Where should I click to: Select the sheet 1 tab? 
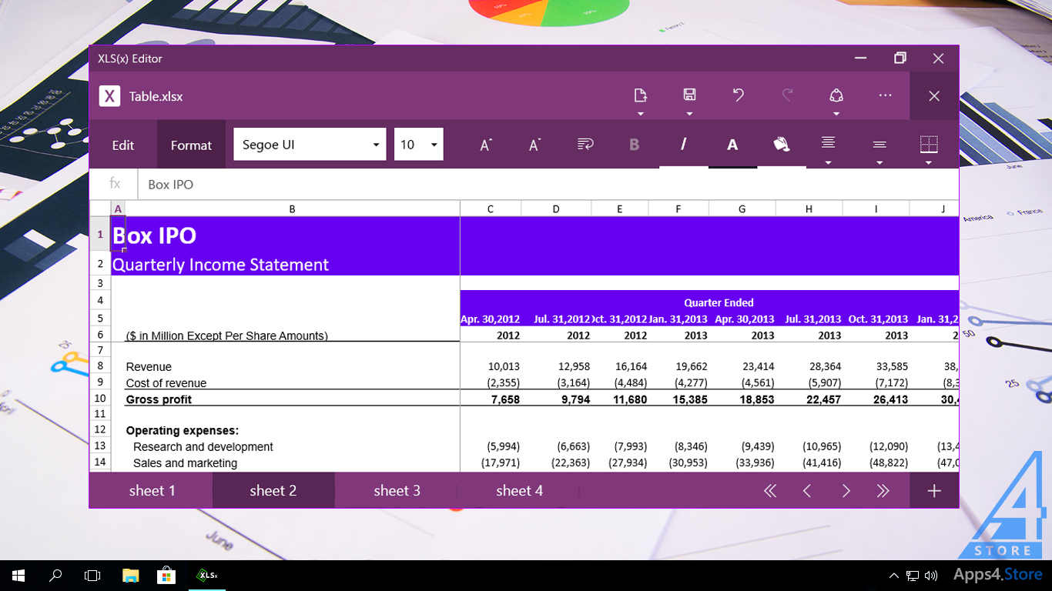click(152, 490)
